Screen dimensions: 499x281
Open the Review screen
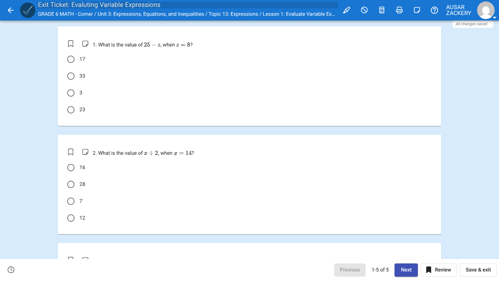coord(438,270)
